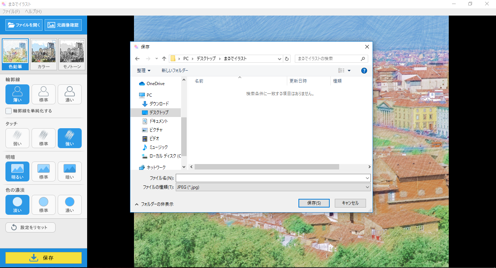Image resolution: width=496 pixels, height=268 pixels.
Task: Select デスクトップ in the folder tree
Action: click(x=159, y=112)
